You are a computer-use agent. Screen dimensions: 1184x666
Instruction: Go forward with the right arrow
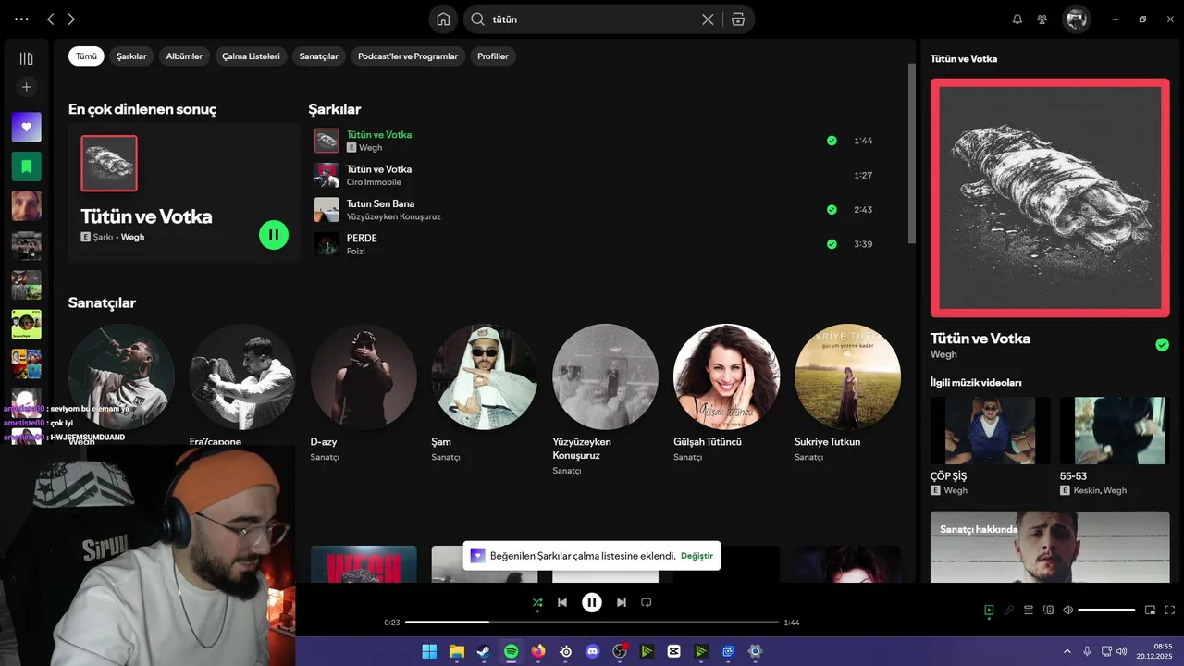(71, 18)
